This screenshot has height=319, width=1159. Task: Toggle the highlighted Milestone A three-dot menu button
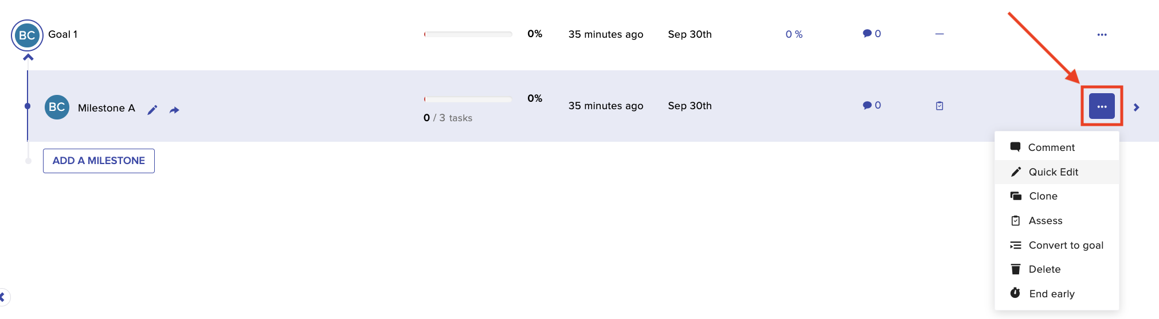(1102, 106)
